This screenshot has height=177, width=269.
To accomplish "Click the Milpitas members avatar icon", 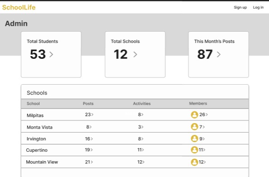I will click(194, 115).
